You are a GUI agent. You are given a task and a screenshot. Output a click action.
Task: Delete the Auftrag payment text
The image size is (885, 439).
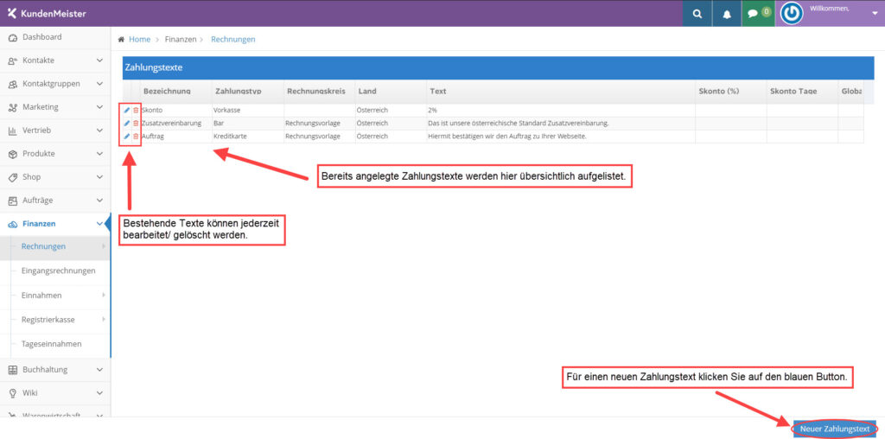(x=136, y=136)
